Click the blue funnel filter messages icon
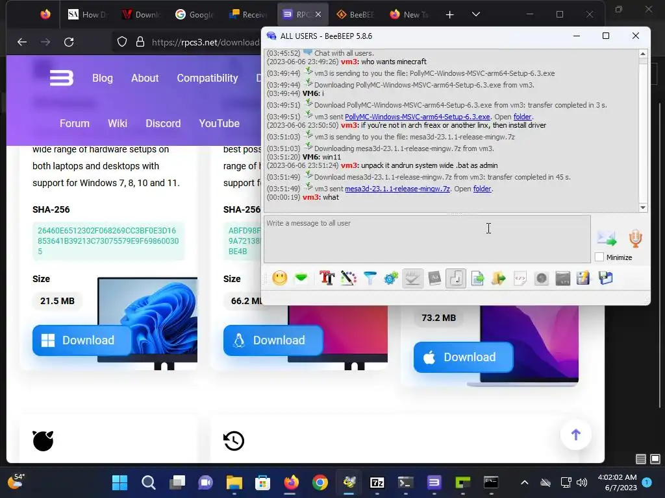The height and width of the screenshot is (498, 665). (370, 278)
